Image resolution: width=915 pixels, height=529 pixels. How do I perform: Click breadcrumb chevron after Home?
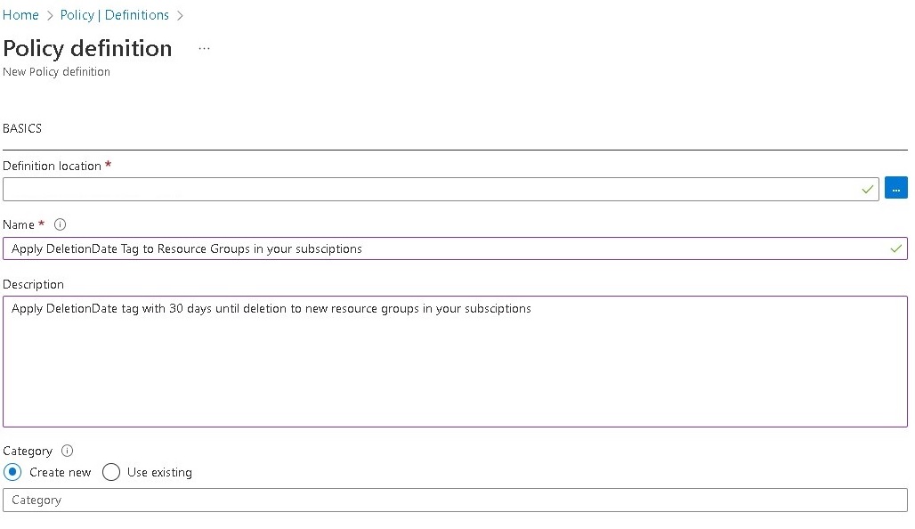(50, 16)
